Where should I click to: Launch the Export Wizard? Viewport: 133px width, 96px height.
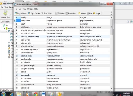click(34, 13)
